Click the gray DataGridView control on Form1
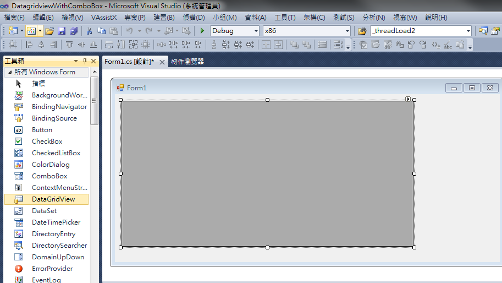 point(267,173)
